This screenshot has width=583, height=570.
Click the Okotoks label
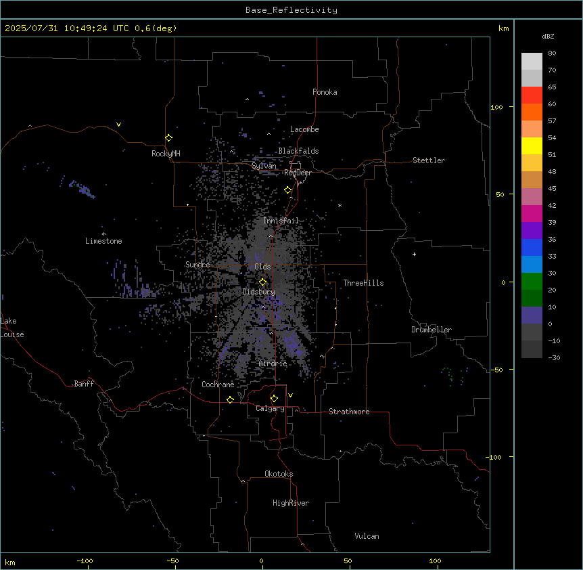[x=279, y=474]
